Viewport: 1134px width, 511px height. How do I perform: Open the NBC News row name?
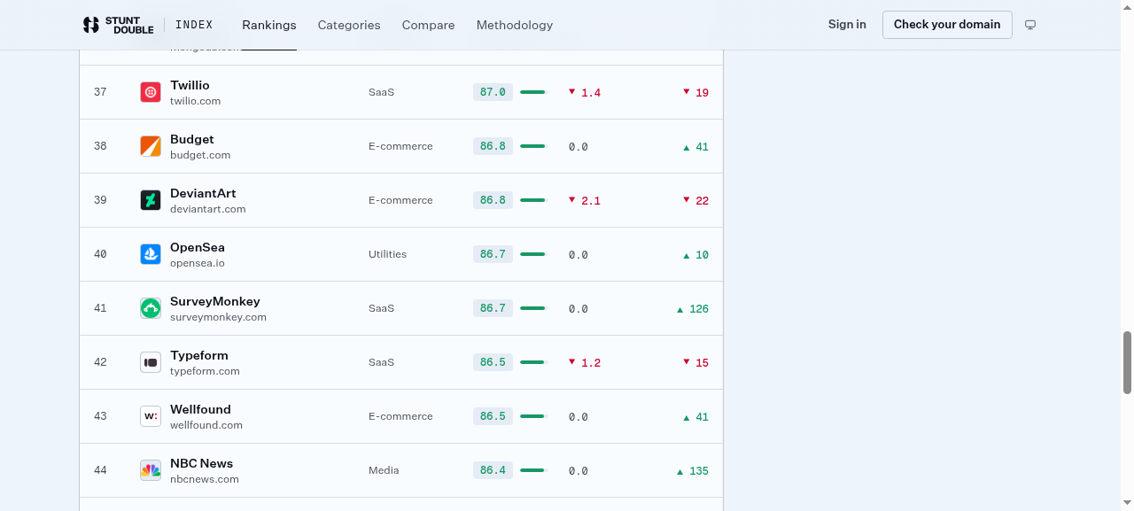point(202,463)
